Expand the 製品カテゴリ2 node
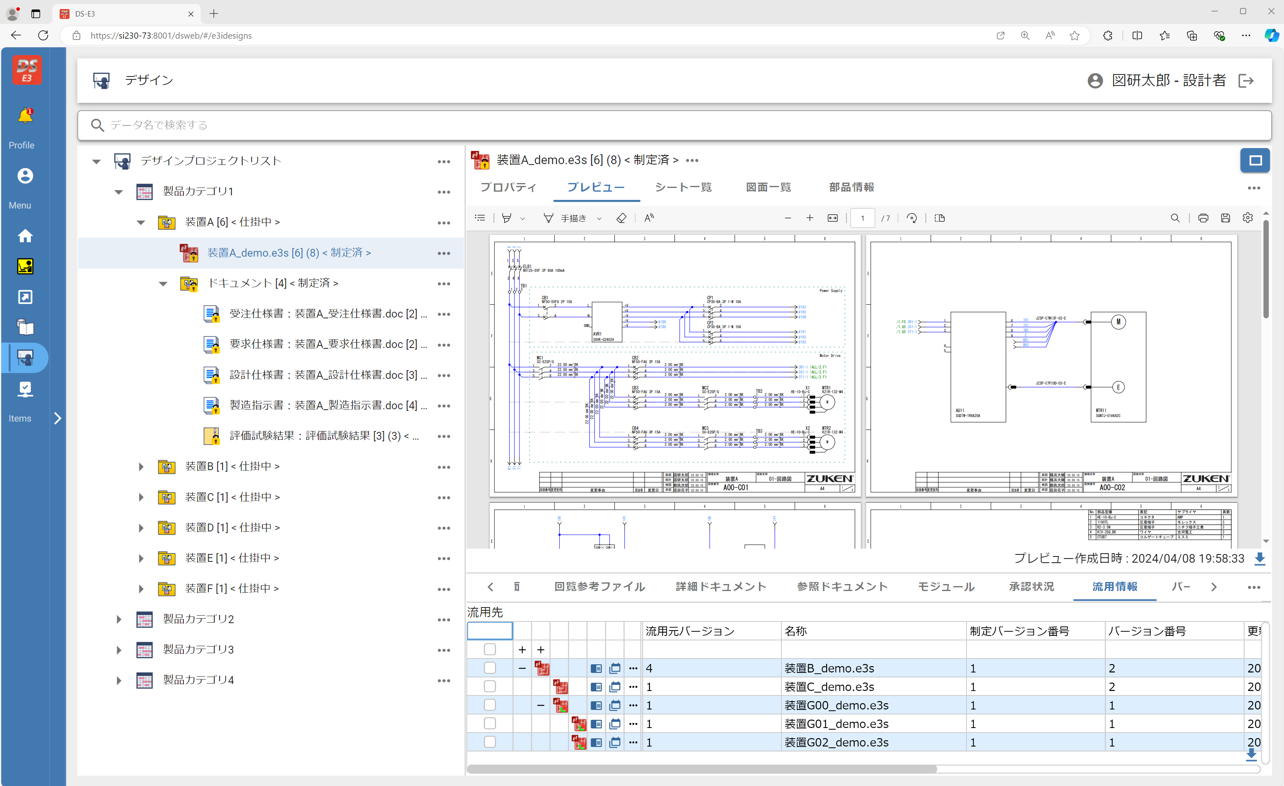Viewport: 1284px width, 786px height. coord(119,620)
